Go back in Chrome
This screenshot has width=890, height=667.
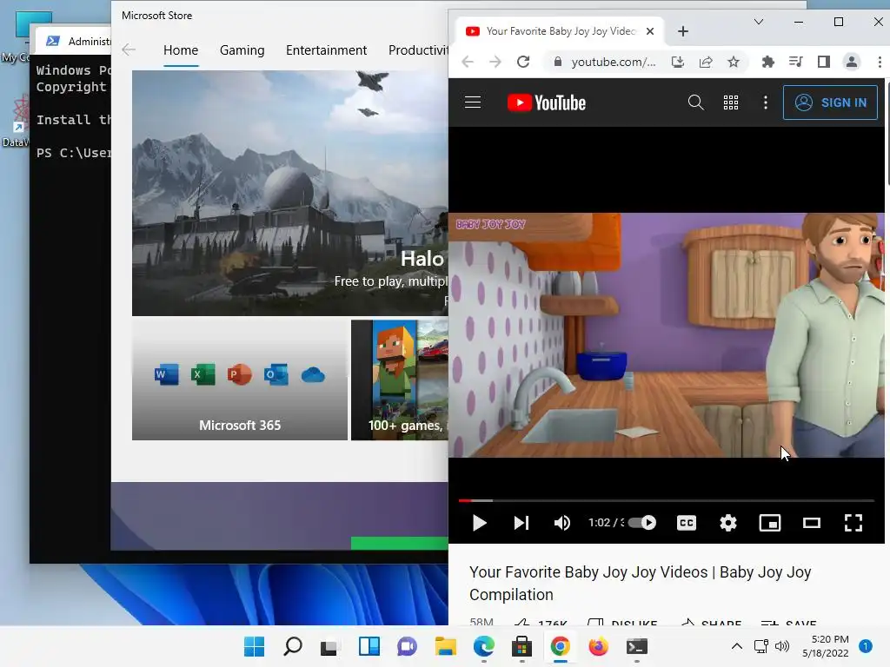point(467,62)
